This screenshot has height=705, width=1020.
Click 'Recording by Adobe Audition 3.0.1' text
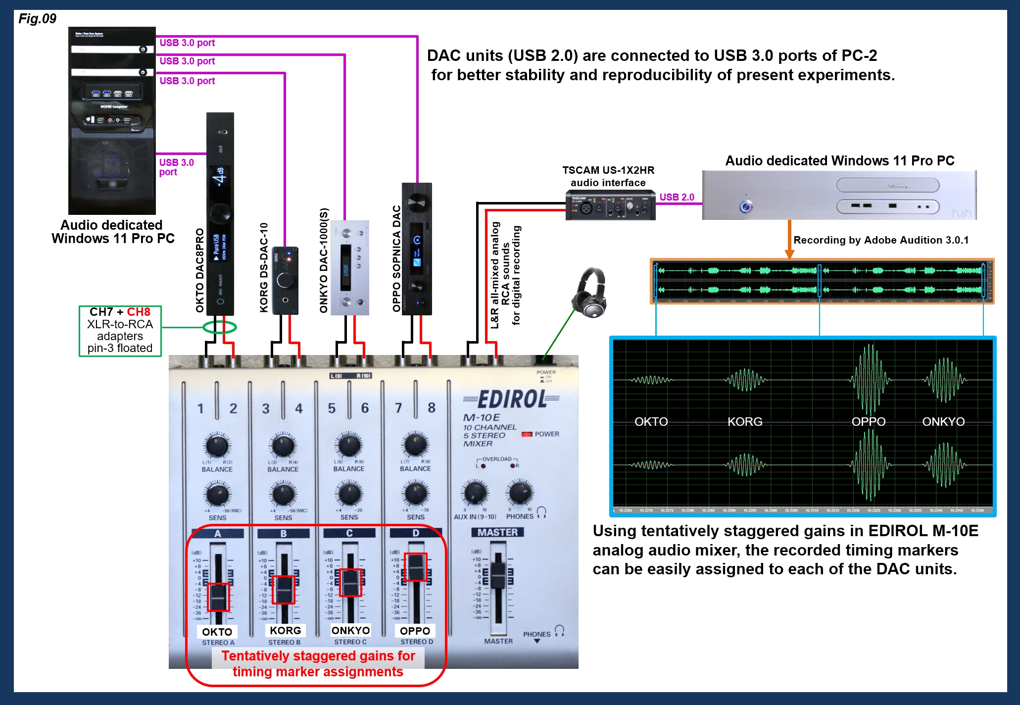click(881, 240)
